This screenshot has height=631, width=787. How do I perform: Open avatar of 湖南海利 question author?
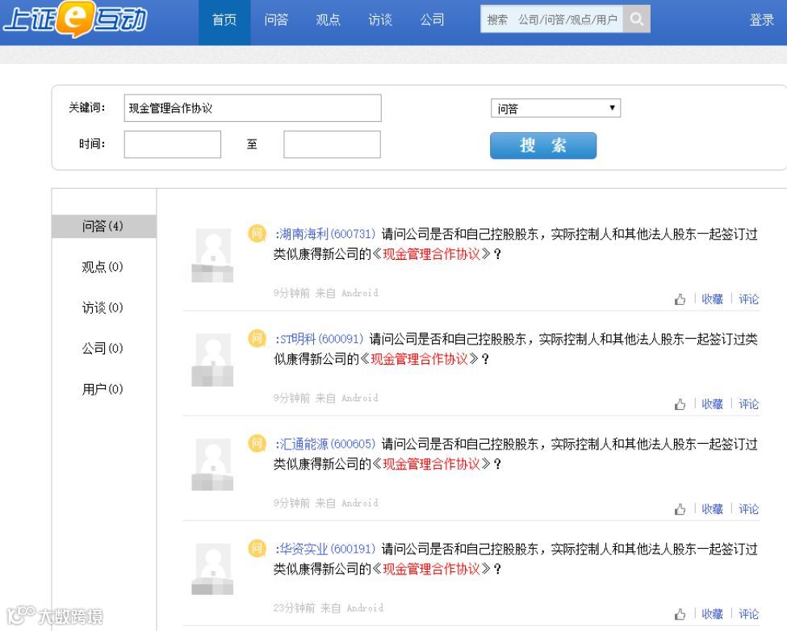[x=212, y=255]
